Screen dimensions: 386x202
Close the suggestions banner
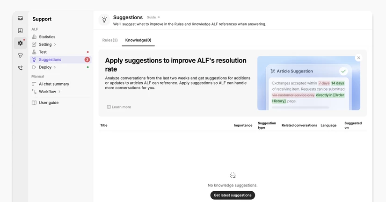tap(358, 58)
